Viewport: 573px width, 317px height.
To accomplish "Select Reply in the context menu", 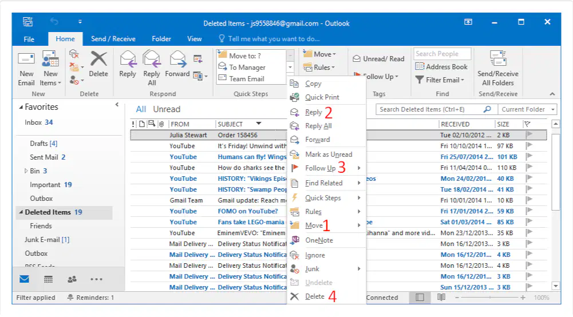I will click(x=326, y=112).
